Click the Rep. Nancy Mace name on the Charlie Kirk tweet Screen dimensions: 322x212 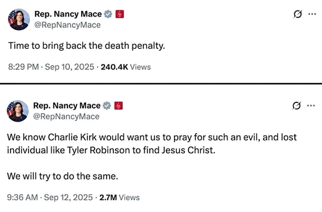pyautogui.click(x=67, y=105)
